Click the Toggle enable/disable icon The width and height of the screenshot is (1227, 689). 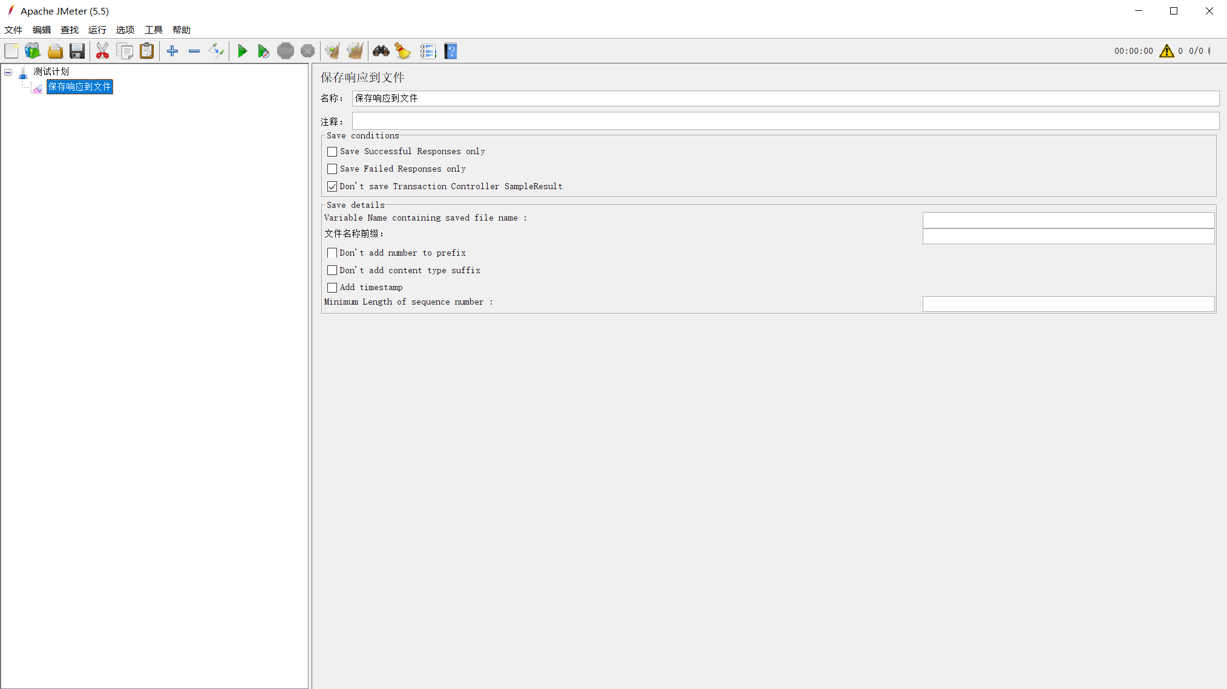(x=216, y=51)
